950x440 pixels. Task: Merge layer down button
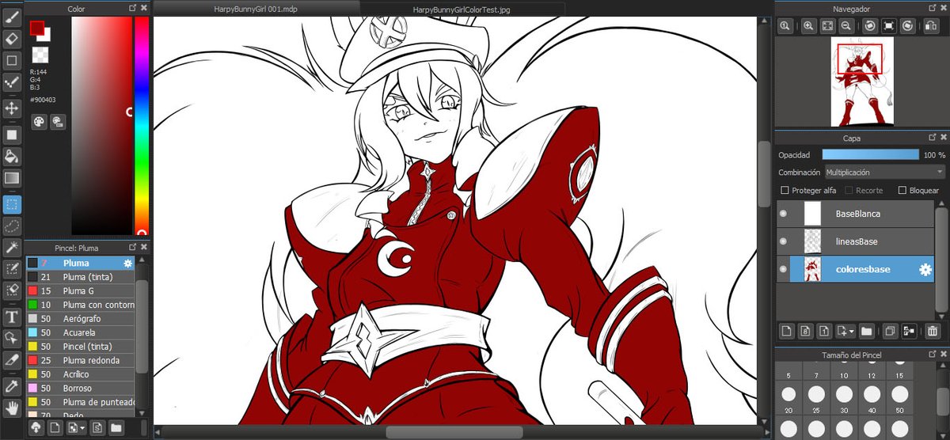tap(908, 332)
